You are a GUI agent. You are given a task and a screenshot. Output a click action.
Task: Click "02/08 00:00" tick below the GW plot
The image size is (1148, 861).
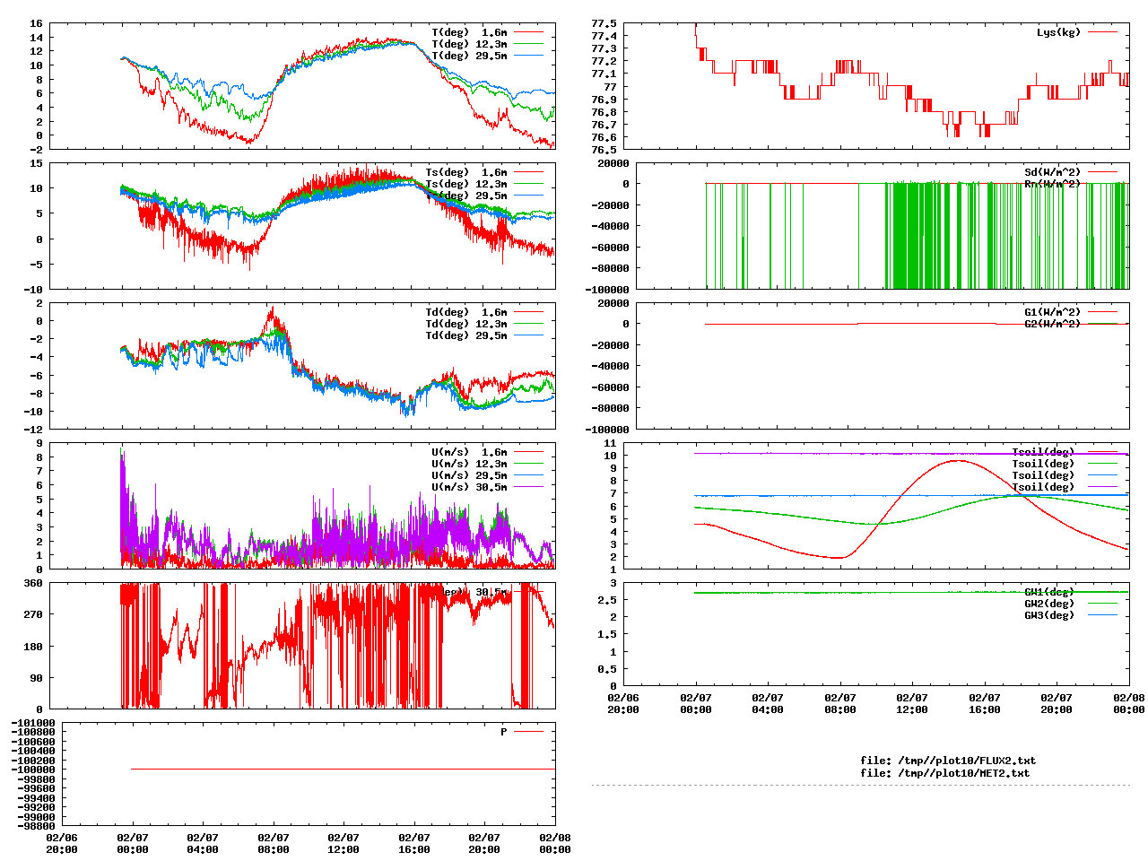click(1129, 703)
